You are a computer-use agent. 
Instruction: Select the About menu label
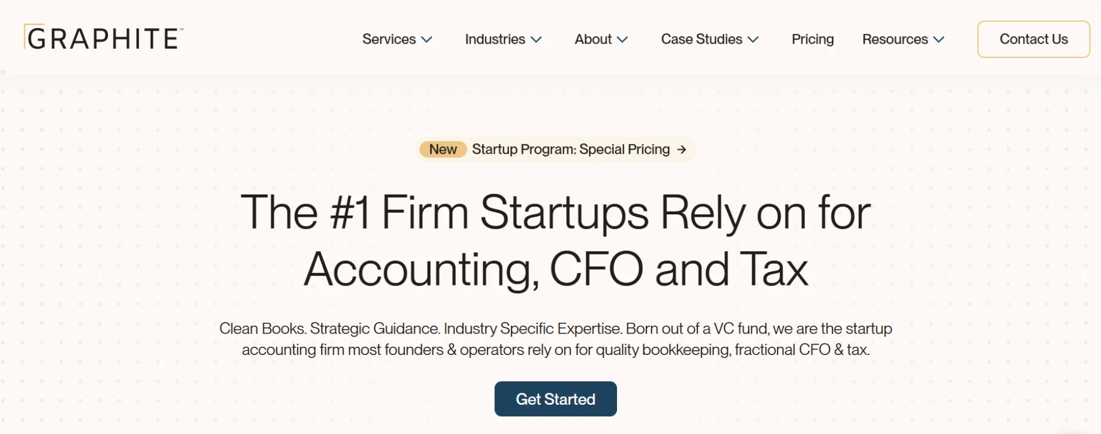[x=593, y=39]
